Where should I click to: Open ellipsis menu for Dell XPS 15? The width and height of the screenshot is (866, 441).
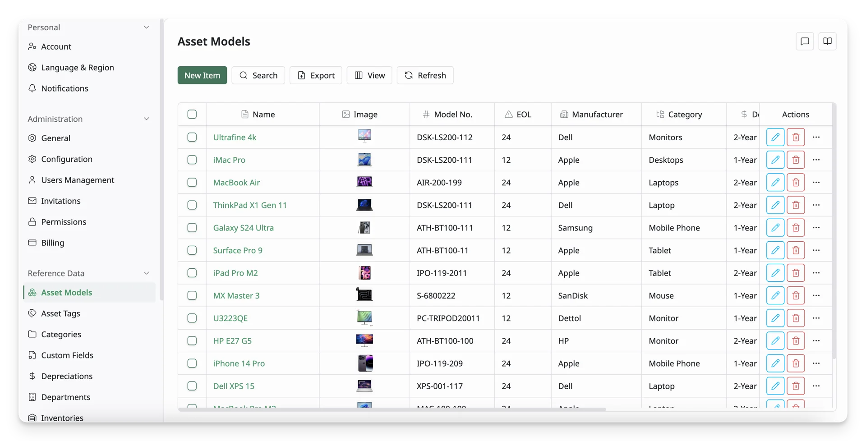(816, 386)
